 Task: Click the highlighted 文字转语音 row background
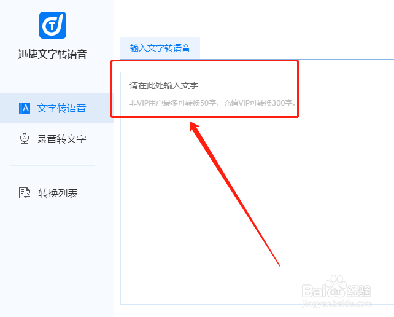coord(57,108)
